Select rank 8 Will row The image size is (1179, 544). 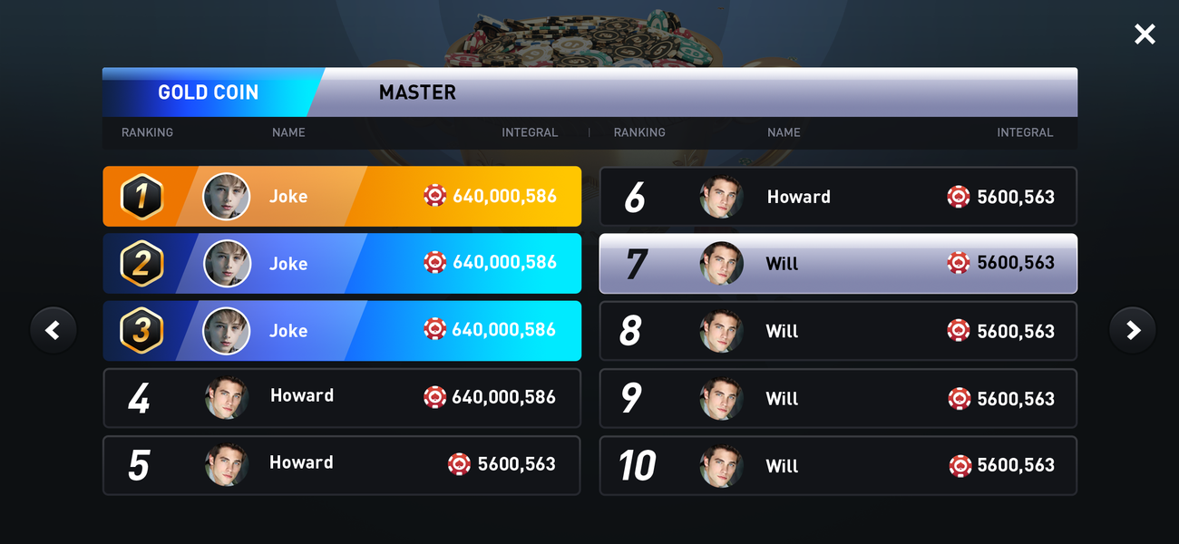click(x=838, y=331)
